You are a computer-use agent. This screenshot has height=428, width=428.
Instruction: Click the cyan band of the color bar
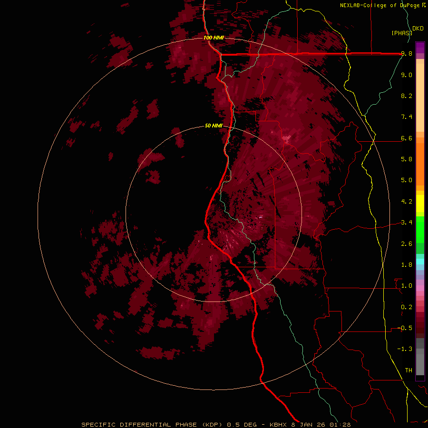[x=420, y=262]
